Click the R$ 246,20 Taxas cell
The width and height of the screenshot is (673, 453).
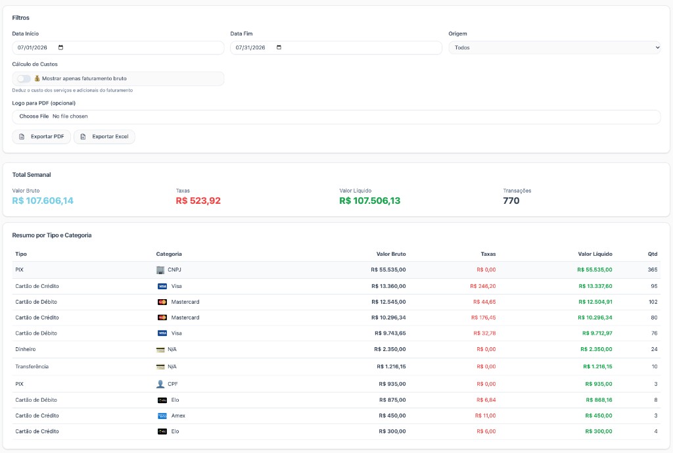click(483, 287)
